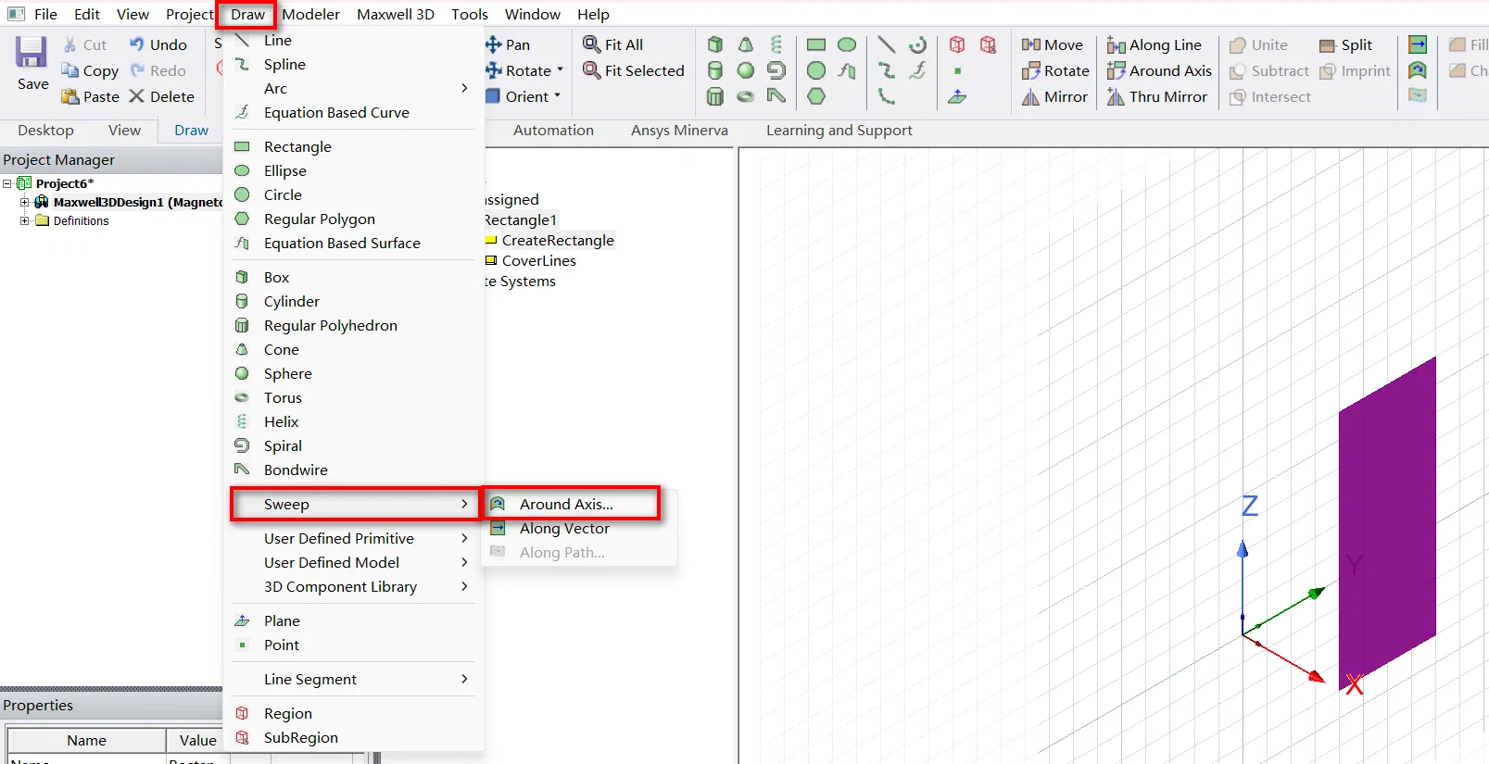1489x764 pixels.
Task: Click the Sweep Along Vector ribbon icon
Action: pyautogui.click(x=1418, y=44)
